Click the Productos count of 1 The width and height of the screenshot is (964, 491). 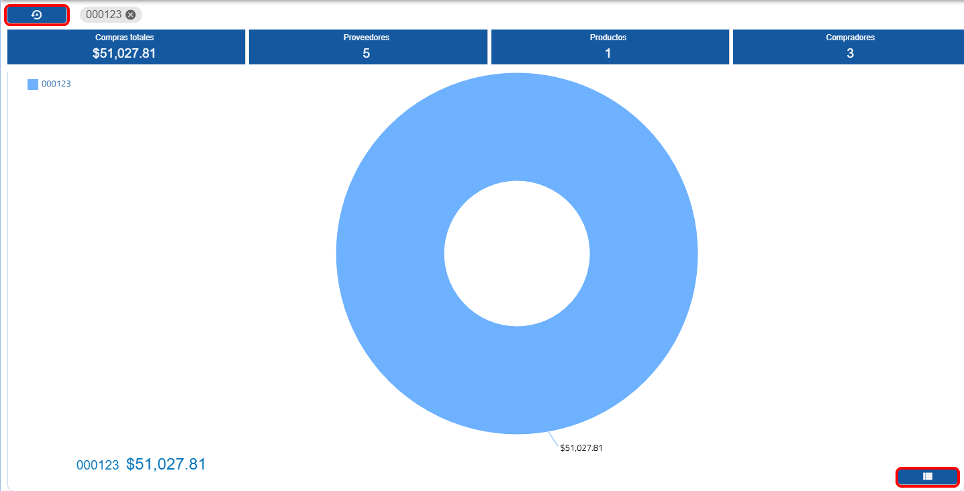point(608,54)
